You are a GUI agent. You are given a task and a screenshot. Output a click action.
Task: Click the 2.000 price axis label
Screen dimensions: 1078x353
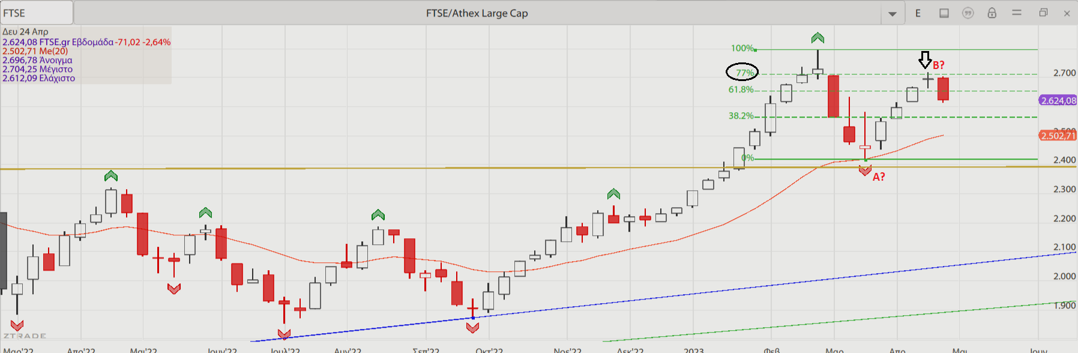pyautogui.click(x=1065, y=276)
